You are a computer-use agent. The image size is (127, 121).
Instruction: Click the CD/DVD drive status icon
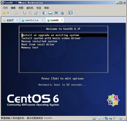point(98,118)
